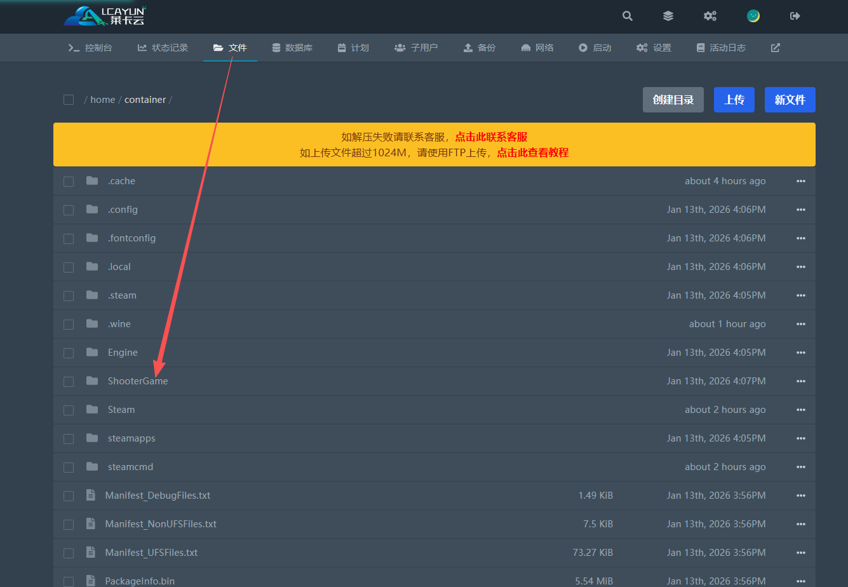Switch to the 数据库 tab
The width and height of the screenshot is (848, 587).
[292, 48]
